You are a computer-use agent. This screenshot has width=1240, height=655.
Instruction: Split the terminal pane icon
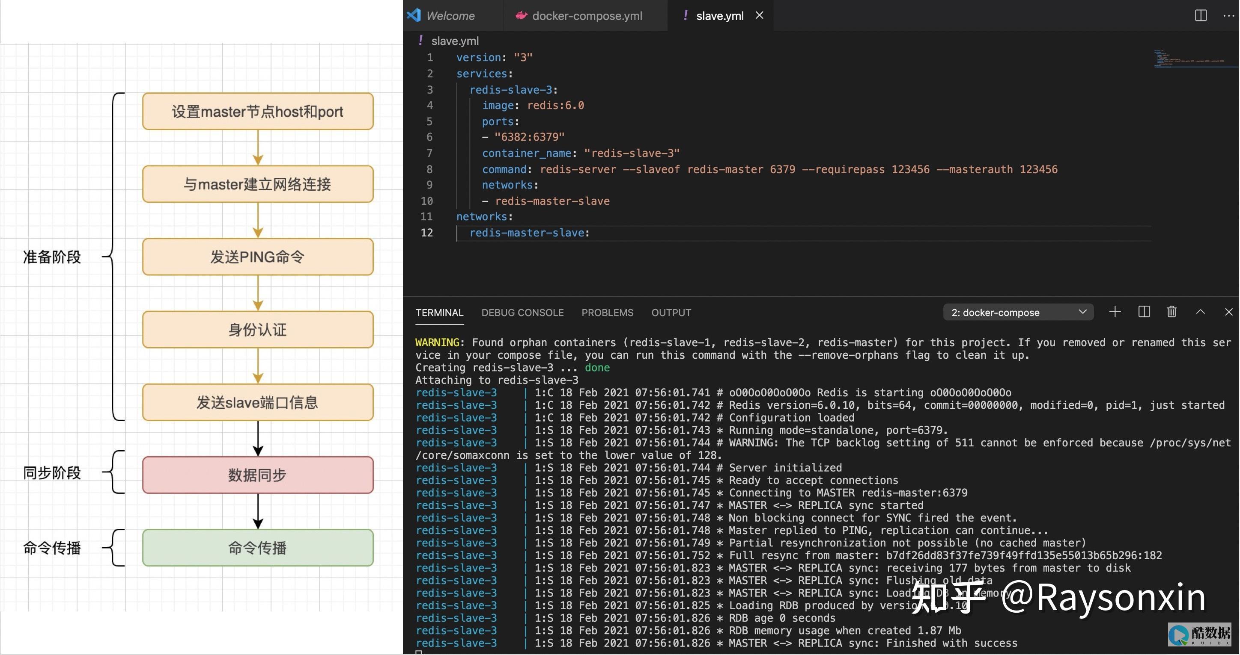click(x=1144, y=312)
